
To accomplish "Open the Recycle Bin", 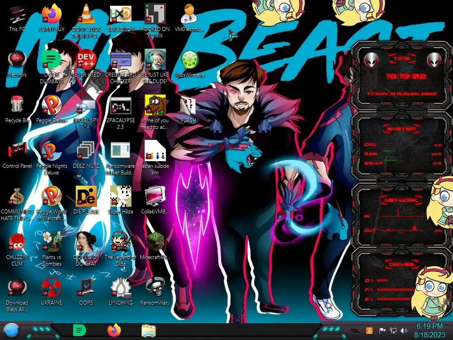I will click(17, 110).
